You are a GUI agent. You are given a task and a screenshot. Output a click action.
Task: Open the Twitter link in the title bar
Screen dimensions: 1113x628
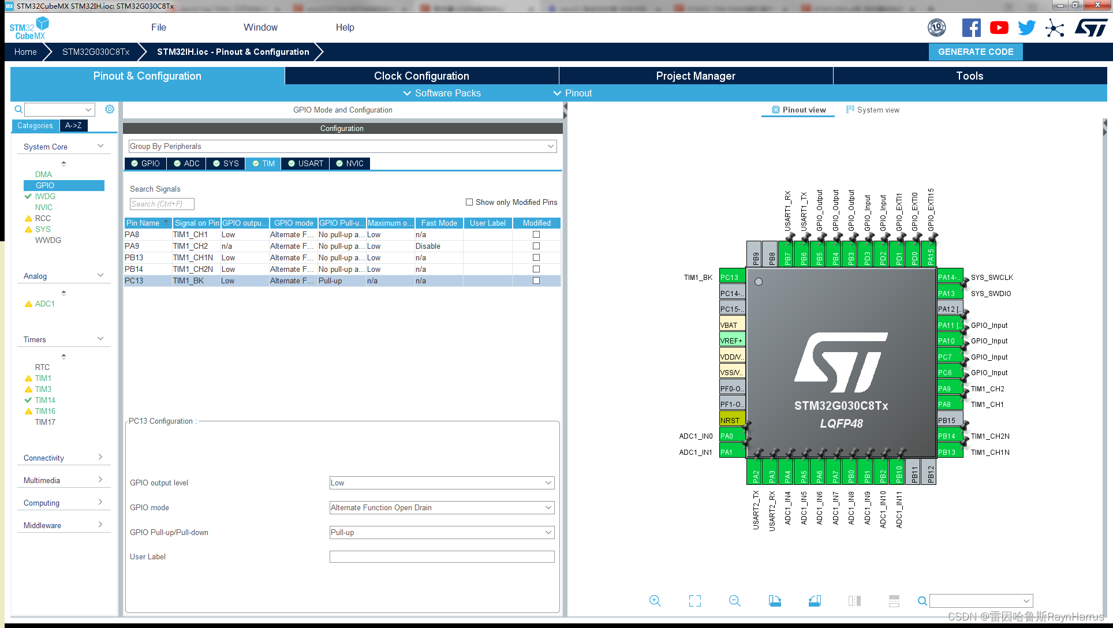tap(1026, 27)
